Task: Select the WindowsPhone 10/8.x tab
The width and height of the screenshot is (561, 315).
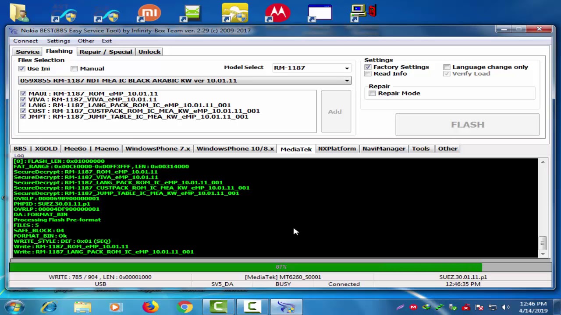Action: [235, 148]
